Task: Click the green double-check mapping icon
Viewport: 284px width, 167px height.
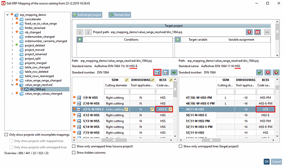Action: 174,72
